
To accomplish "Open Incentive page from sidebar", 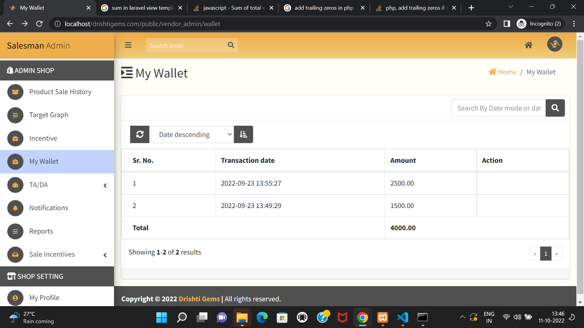I will [x=43, y=138].
